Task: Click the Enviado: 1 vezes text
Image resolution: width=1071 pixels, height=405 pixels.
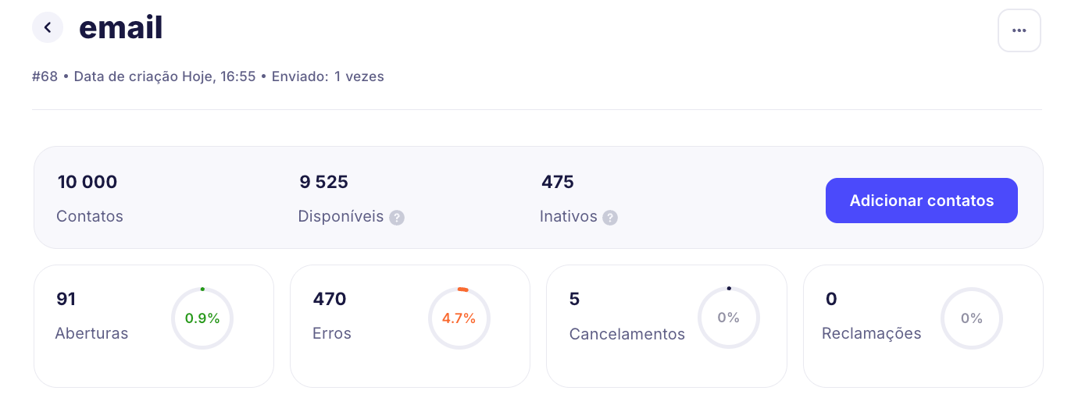Action: (327, 76)
